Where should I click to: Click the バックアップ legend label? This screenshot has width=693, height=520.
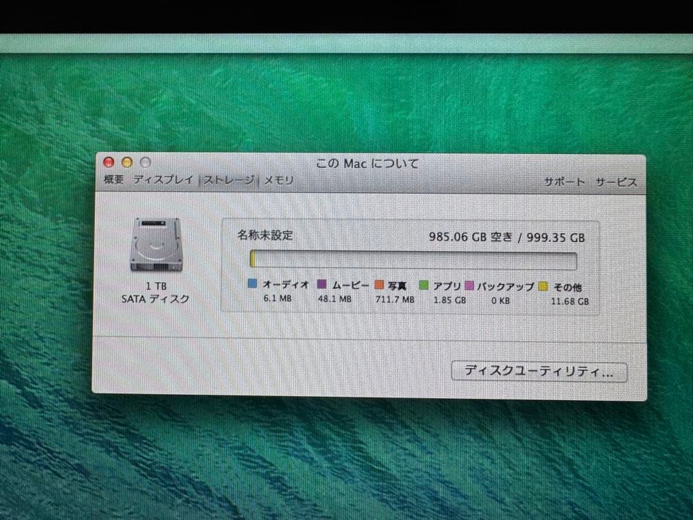pos(505,286)
